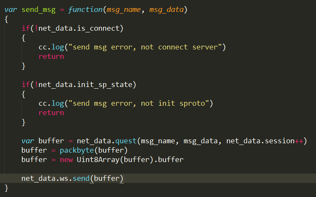Click the var keyword before buffer declaration

28,141
